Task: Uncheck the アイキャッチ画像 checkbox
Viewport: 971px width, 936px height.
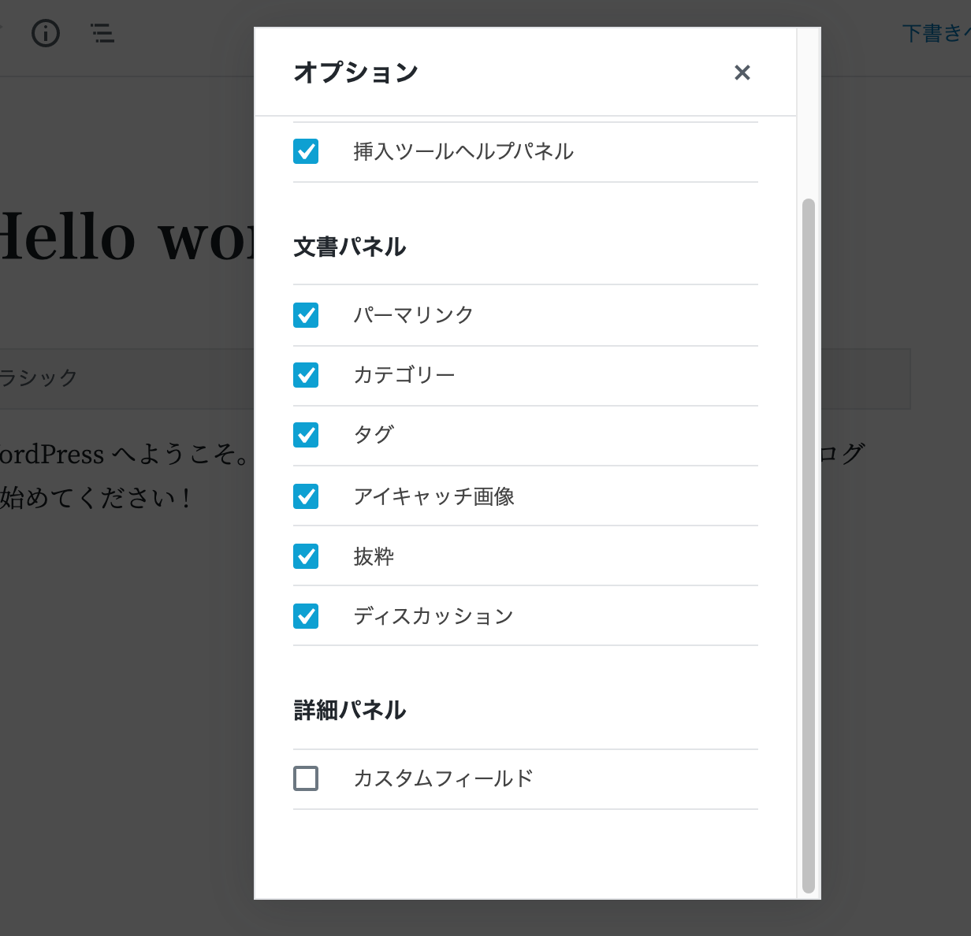Action: (x=306, y=496)
